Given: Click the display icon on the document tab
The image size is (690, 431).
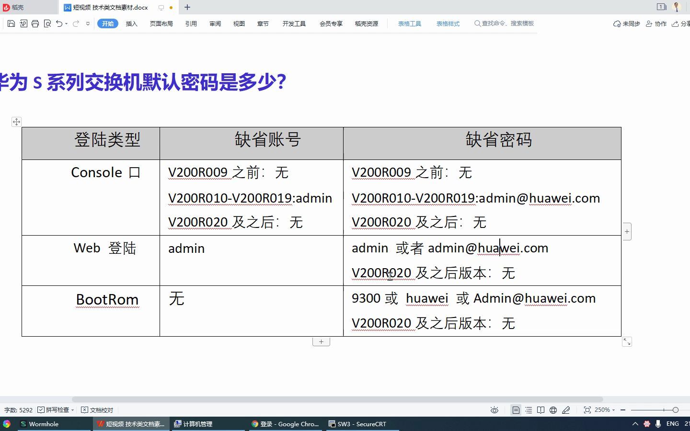Looking at the screenshot, I should (x=161, y=8).
